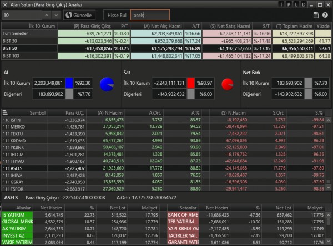The width and height of the screenshot is (333, 246).
Task: Sort by (S) Net Satış Hacmi column
Action: tap(227, 26)
